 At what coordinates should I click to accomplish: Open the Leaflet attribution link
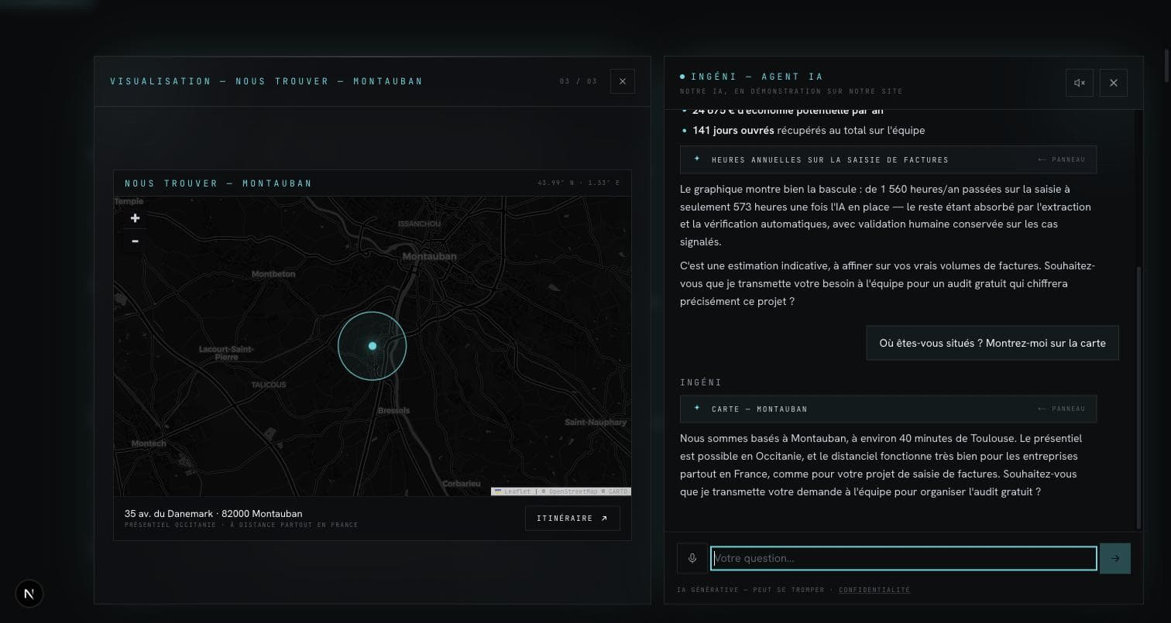coord(513,491)
